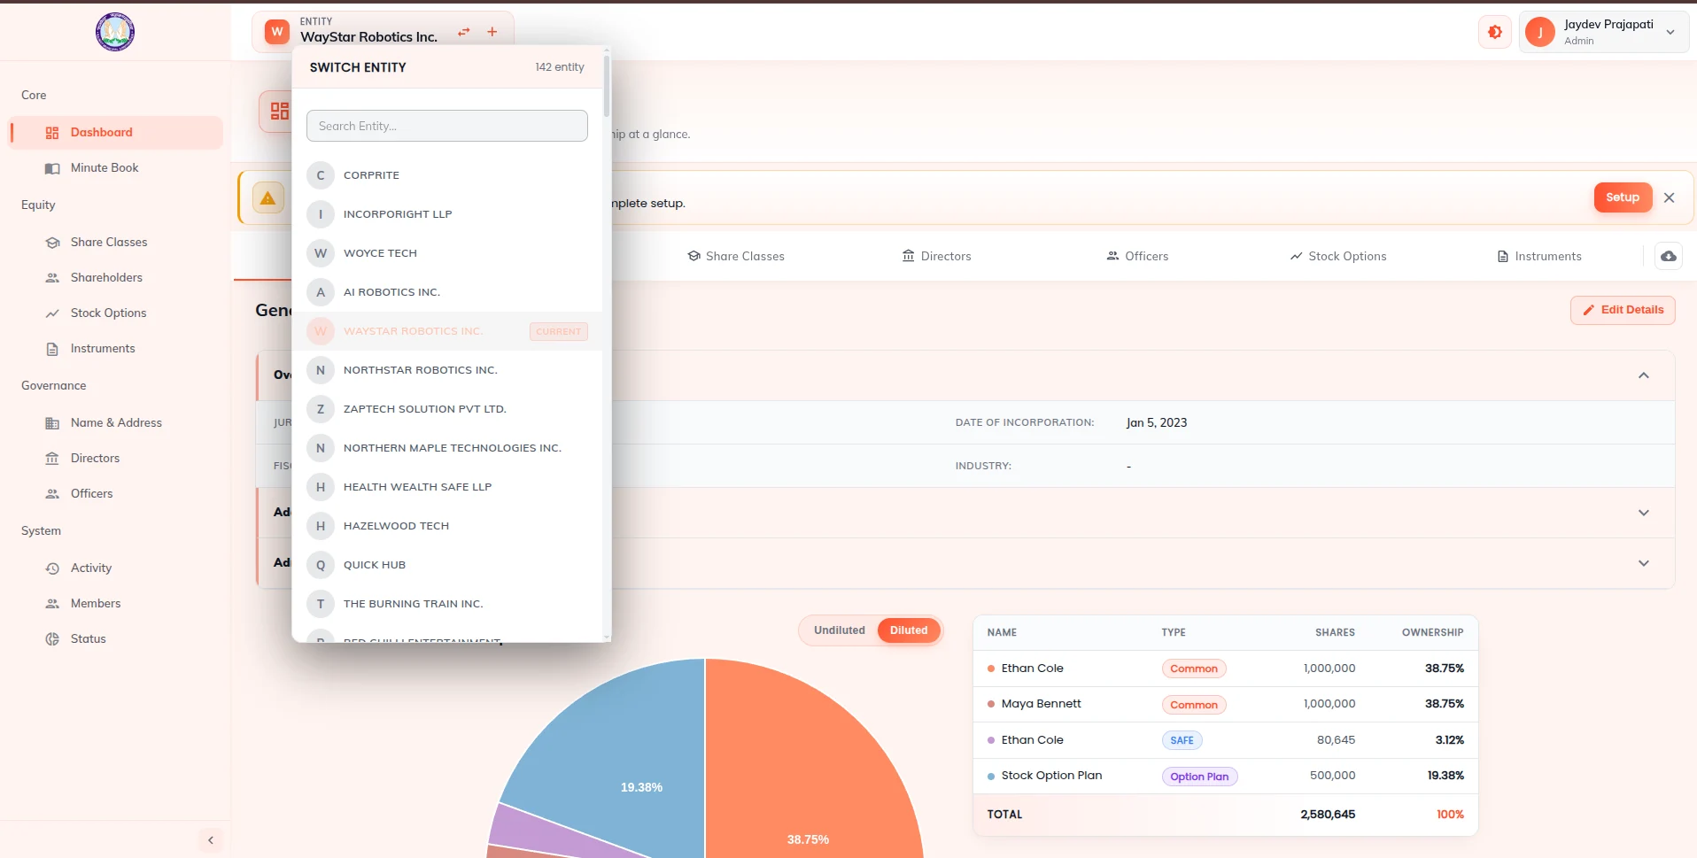
Task: Expand the third collapsed section chevron
Action: [1644, 563]
